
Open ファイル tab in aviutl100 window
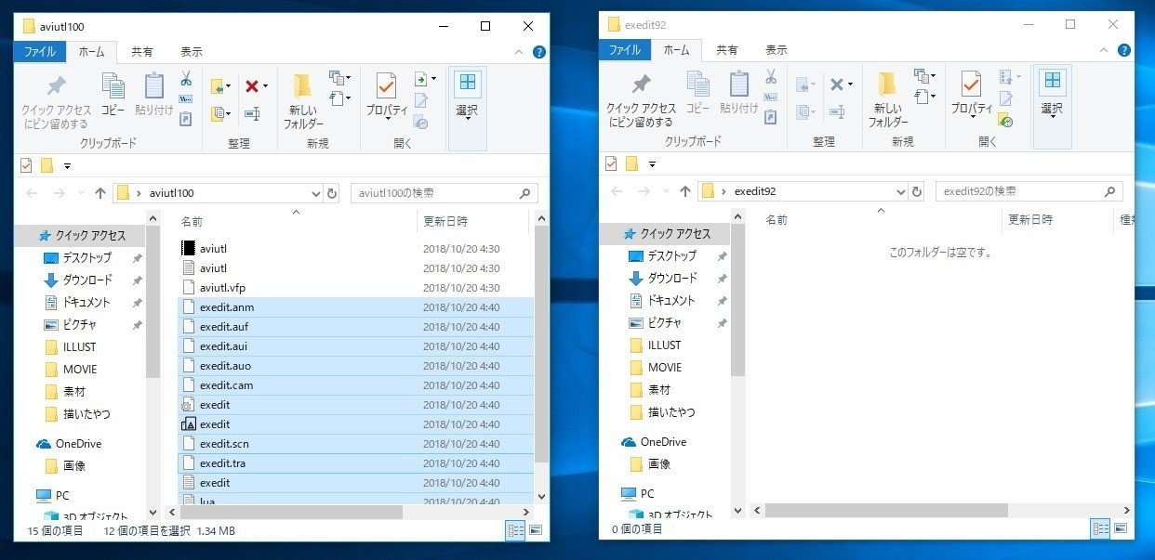pos(39,52)
